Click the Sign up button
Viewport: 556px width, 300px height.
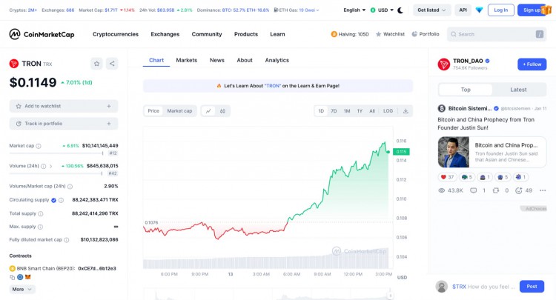532,10
